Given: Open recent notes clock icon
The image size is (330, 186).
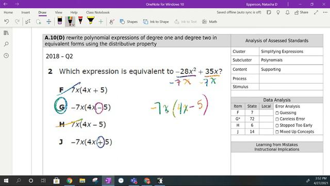Looking at the screenshot, I should pyautogui.click(x=6, y=56).
